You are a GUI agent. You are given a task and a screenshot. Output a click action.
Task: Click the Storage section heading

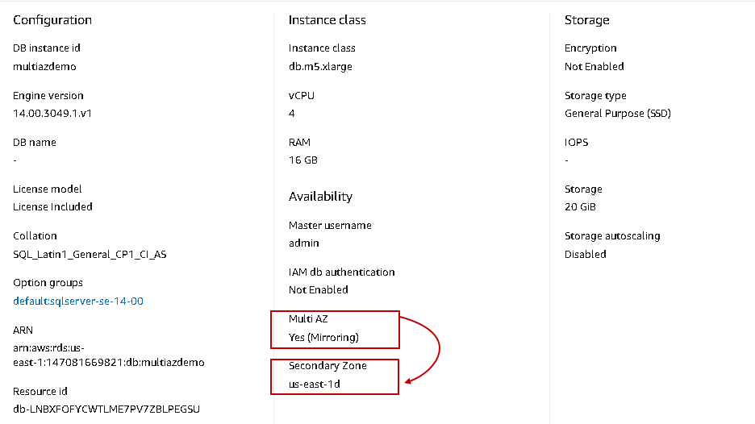(x=586, y=19)
